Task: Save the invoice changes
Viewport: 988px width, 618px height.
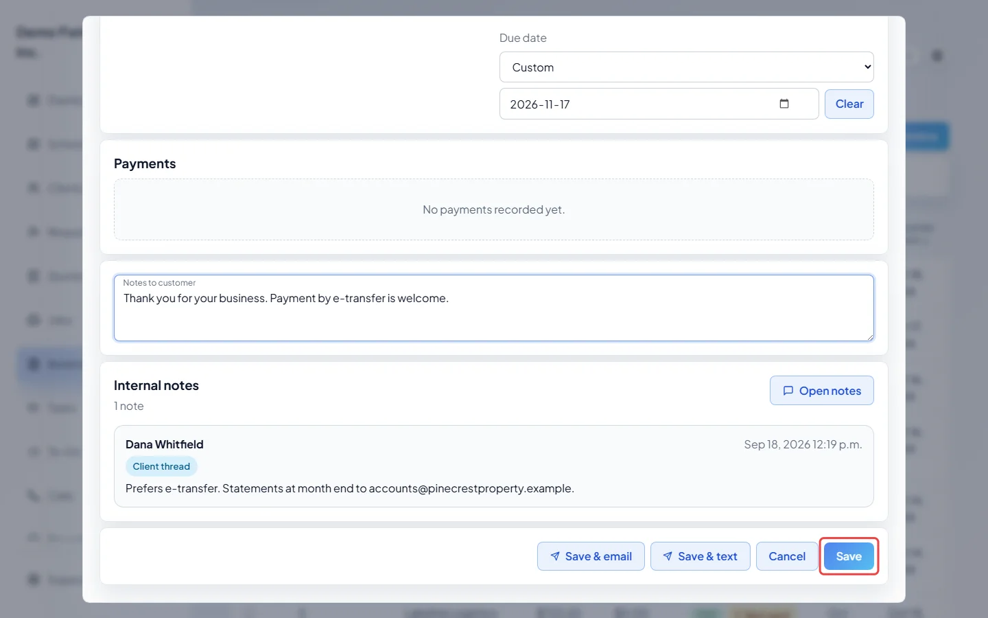Action: click(x=849, y=556)
